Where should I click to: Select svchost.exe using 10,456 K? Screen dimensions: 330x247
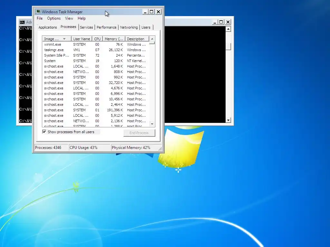point(96,99)
